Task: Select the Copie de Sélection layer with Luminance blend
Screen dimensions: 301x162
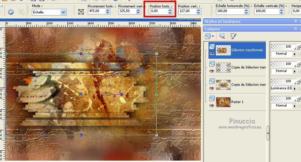Action: pyautogui.click(x=249, y=85)
